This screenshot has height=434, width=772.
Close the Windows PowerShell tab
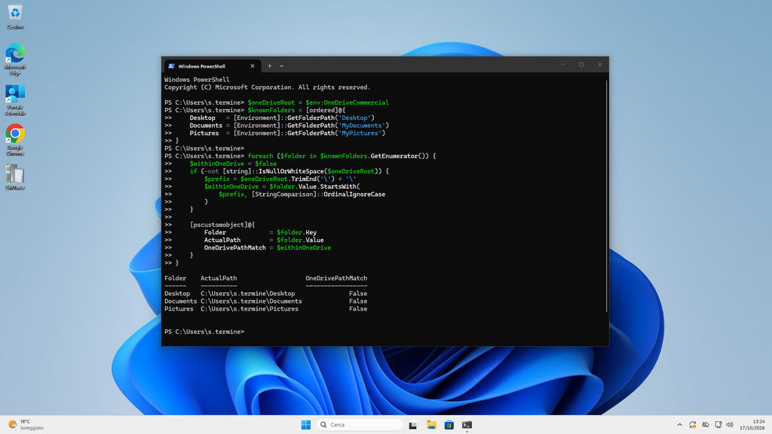253,66
